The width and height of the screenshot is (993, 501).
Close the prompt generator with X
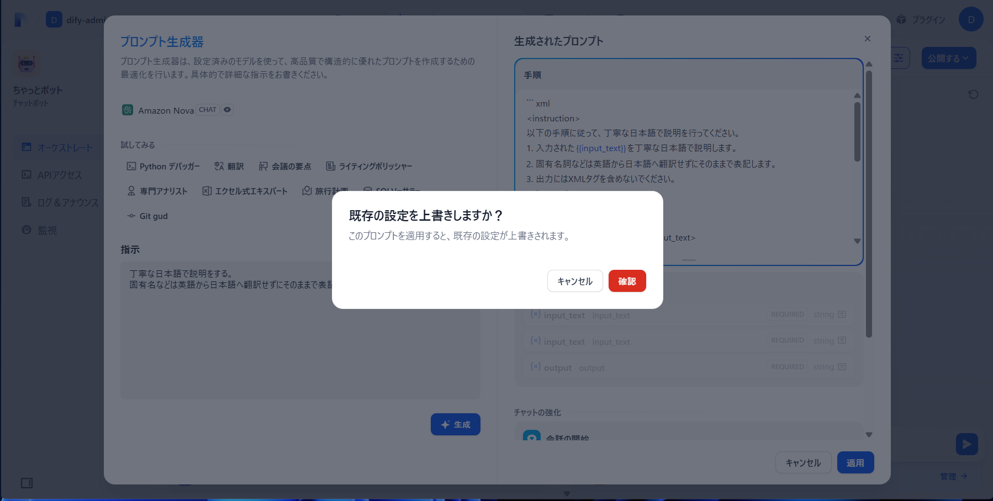[867, 39]
